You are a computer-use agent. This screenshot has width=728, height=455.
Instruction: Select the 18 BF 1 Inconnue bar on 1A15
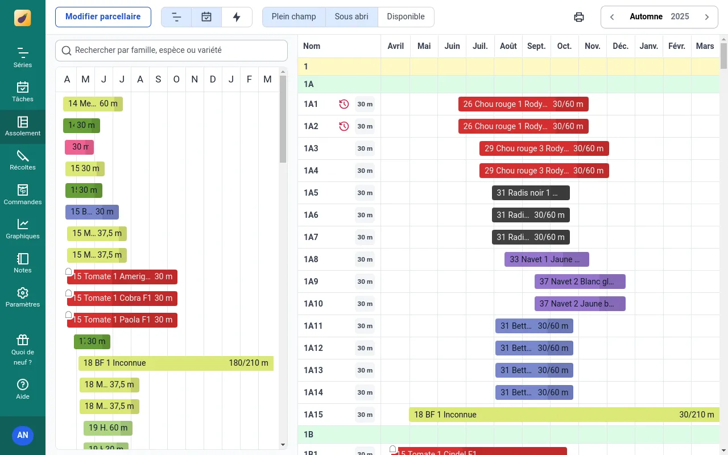[563, 415]
